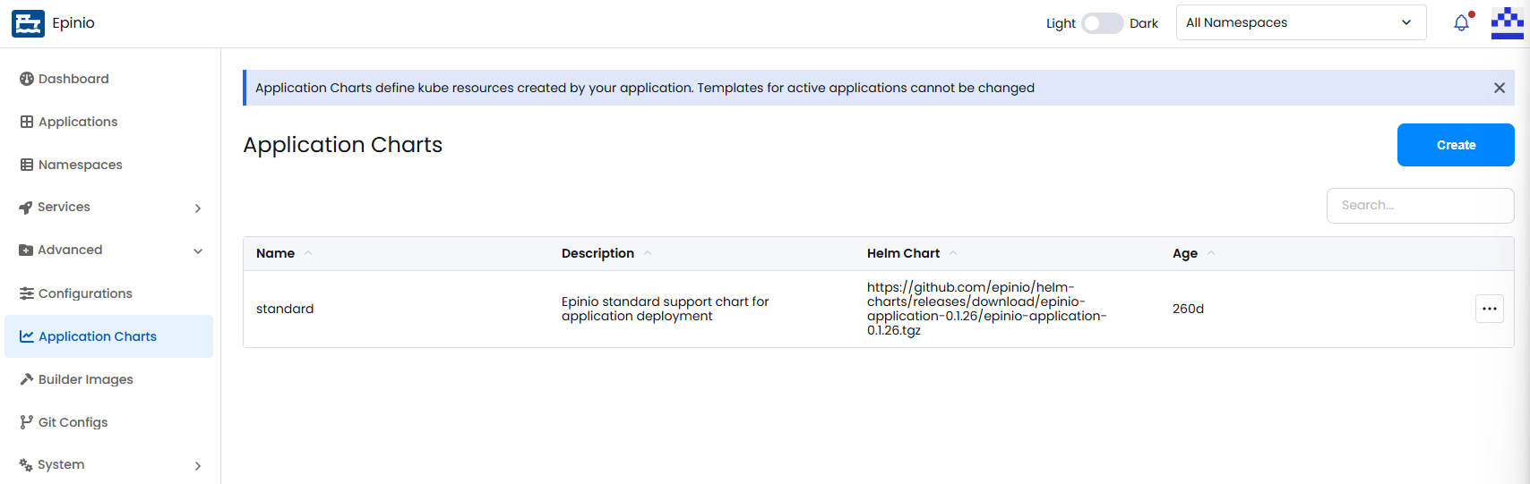The height and width of the screenshot is (484, 1530).
Task: Collapse the Advanced section chevron
Action: (x=198, y=251)
